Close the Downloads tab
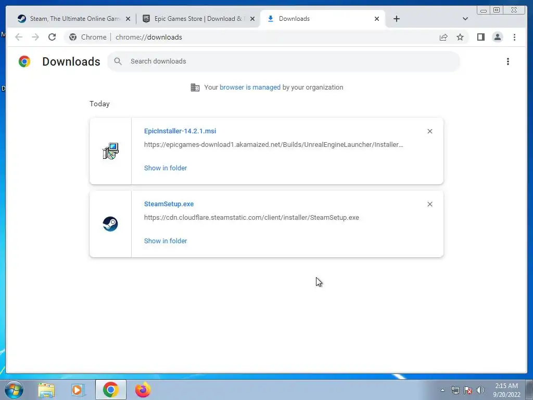 (377, 19)
